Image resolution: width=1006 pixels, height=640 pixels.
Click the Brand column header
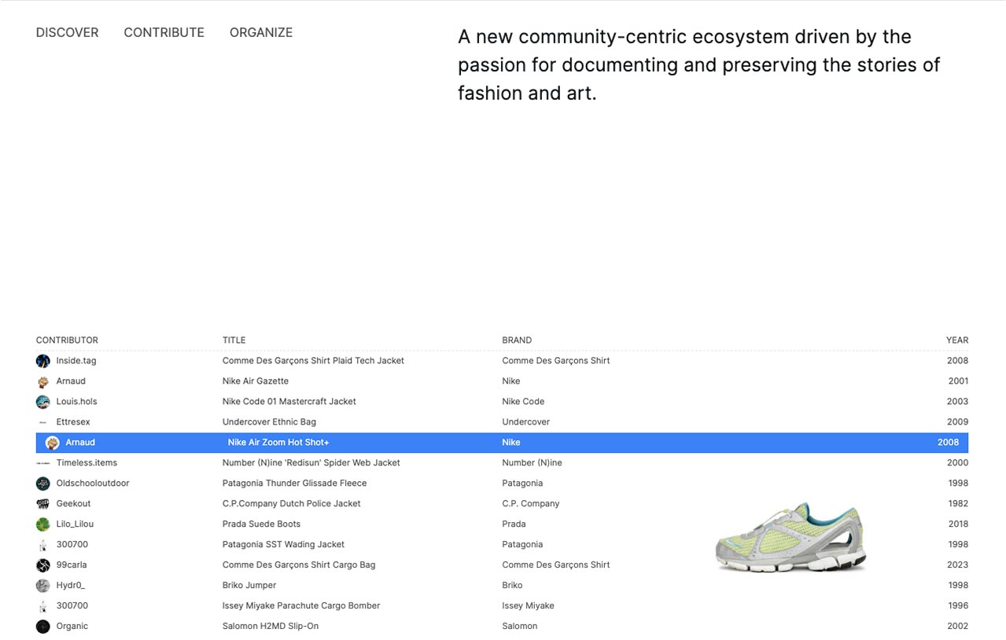tap(517, 340)
